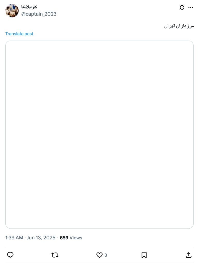The width and height of the screenshot is (199, 263).
Task: Click the word تهران in the post
Action: [169, 26]
